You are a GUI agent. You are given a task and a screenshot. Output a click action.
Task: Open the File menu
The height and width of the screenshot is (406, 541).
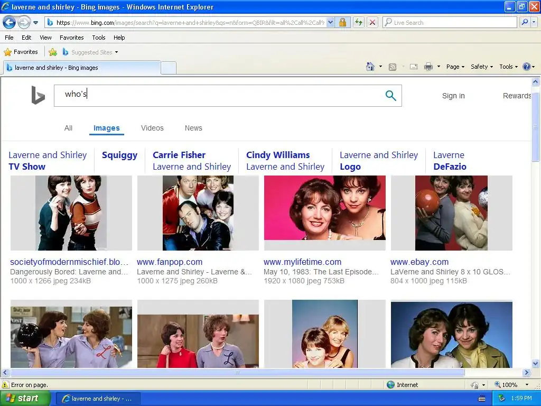point(9,38)
